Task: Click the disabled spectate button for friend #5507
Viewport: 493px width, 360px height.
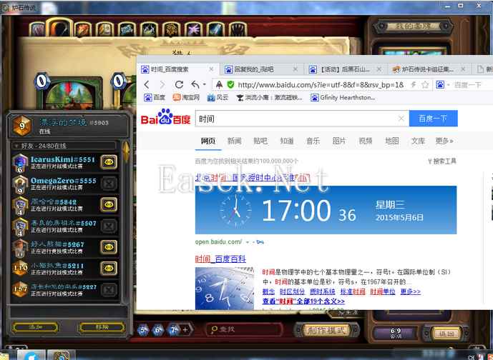Action: 109,226
